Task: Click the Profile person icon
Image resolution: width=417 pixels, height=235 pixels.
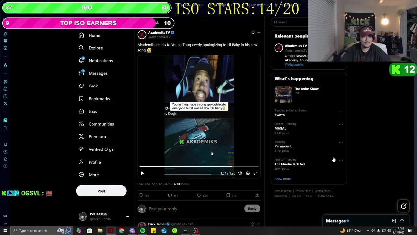Action: [81, 162]
